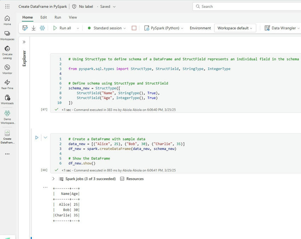Open notebook settings gear icon
Screen dimensions: 301x239
[42, 28]
